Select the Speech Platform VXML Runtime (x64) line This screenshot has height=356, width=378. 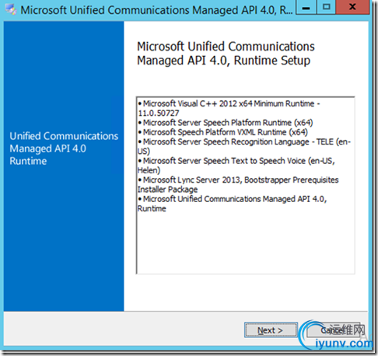(222, 132)
